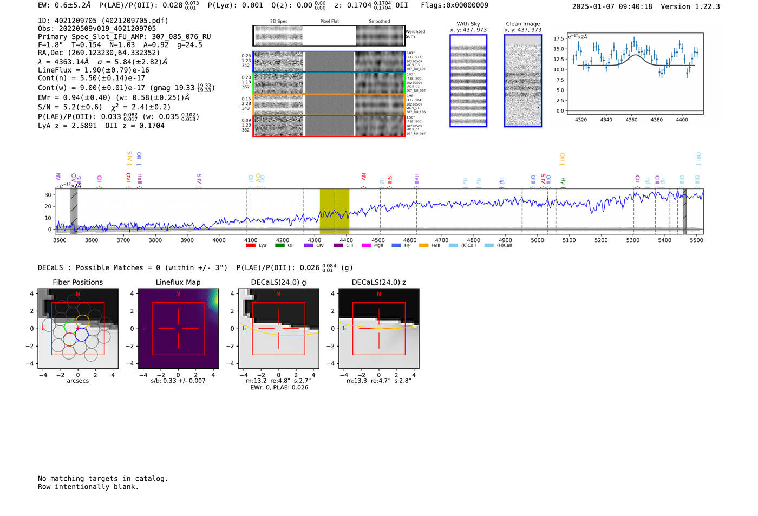Click the green-bordered fiber spectrum row
Viewport: 758px width, 516px height.
click(x=329, y=83)
